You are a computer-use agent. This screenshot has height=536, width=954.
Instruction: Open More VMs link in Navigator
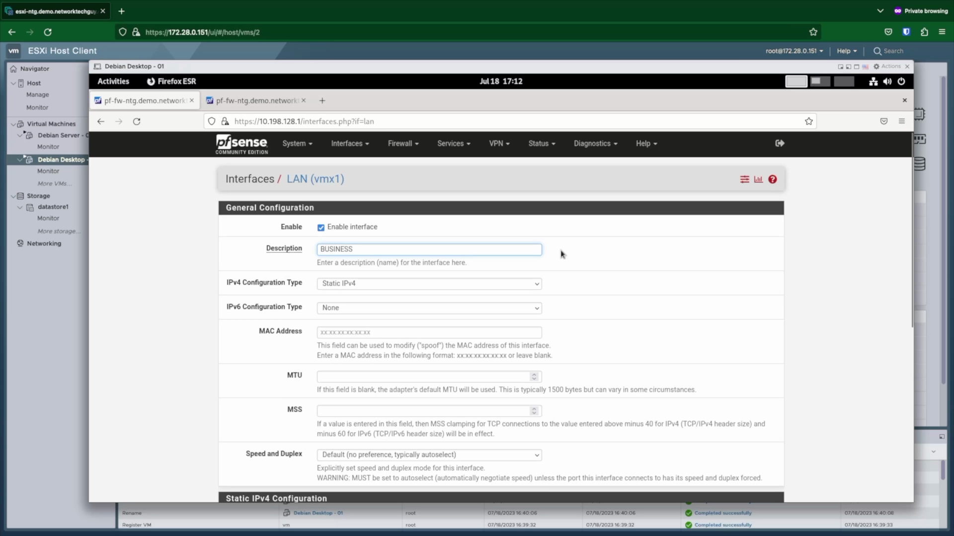[55, 184]
